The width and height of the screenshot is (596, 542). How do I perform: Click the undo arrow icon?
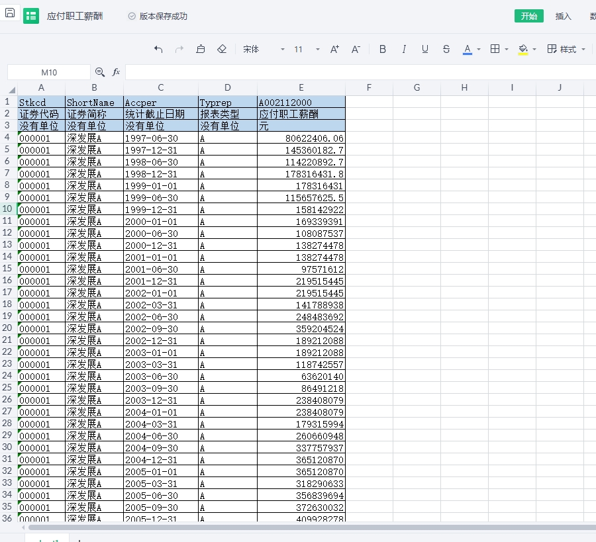158,50
